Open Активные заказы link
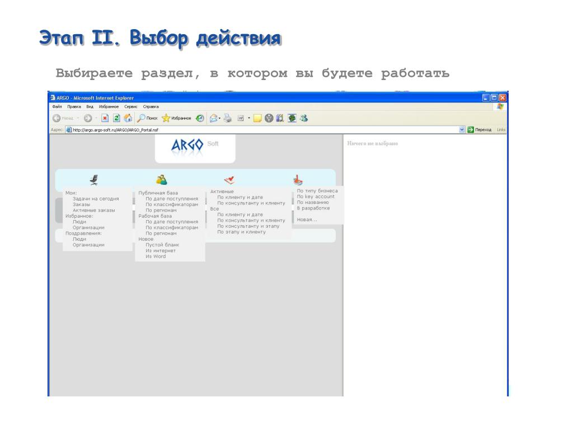Screen dimensions: 573x430 click(93, 211)
